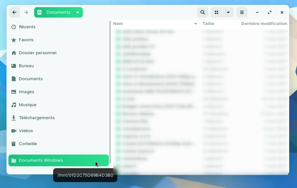Go to Téléchargements folder
The width and height of the screenshot is (297, 188).
tap(37, 118)
